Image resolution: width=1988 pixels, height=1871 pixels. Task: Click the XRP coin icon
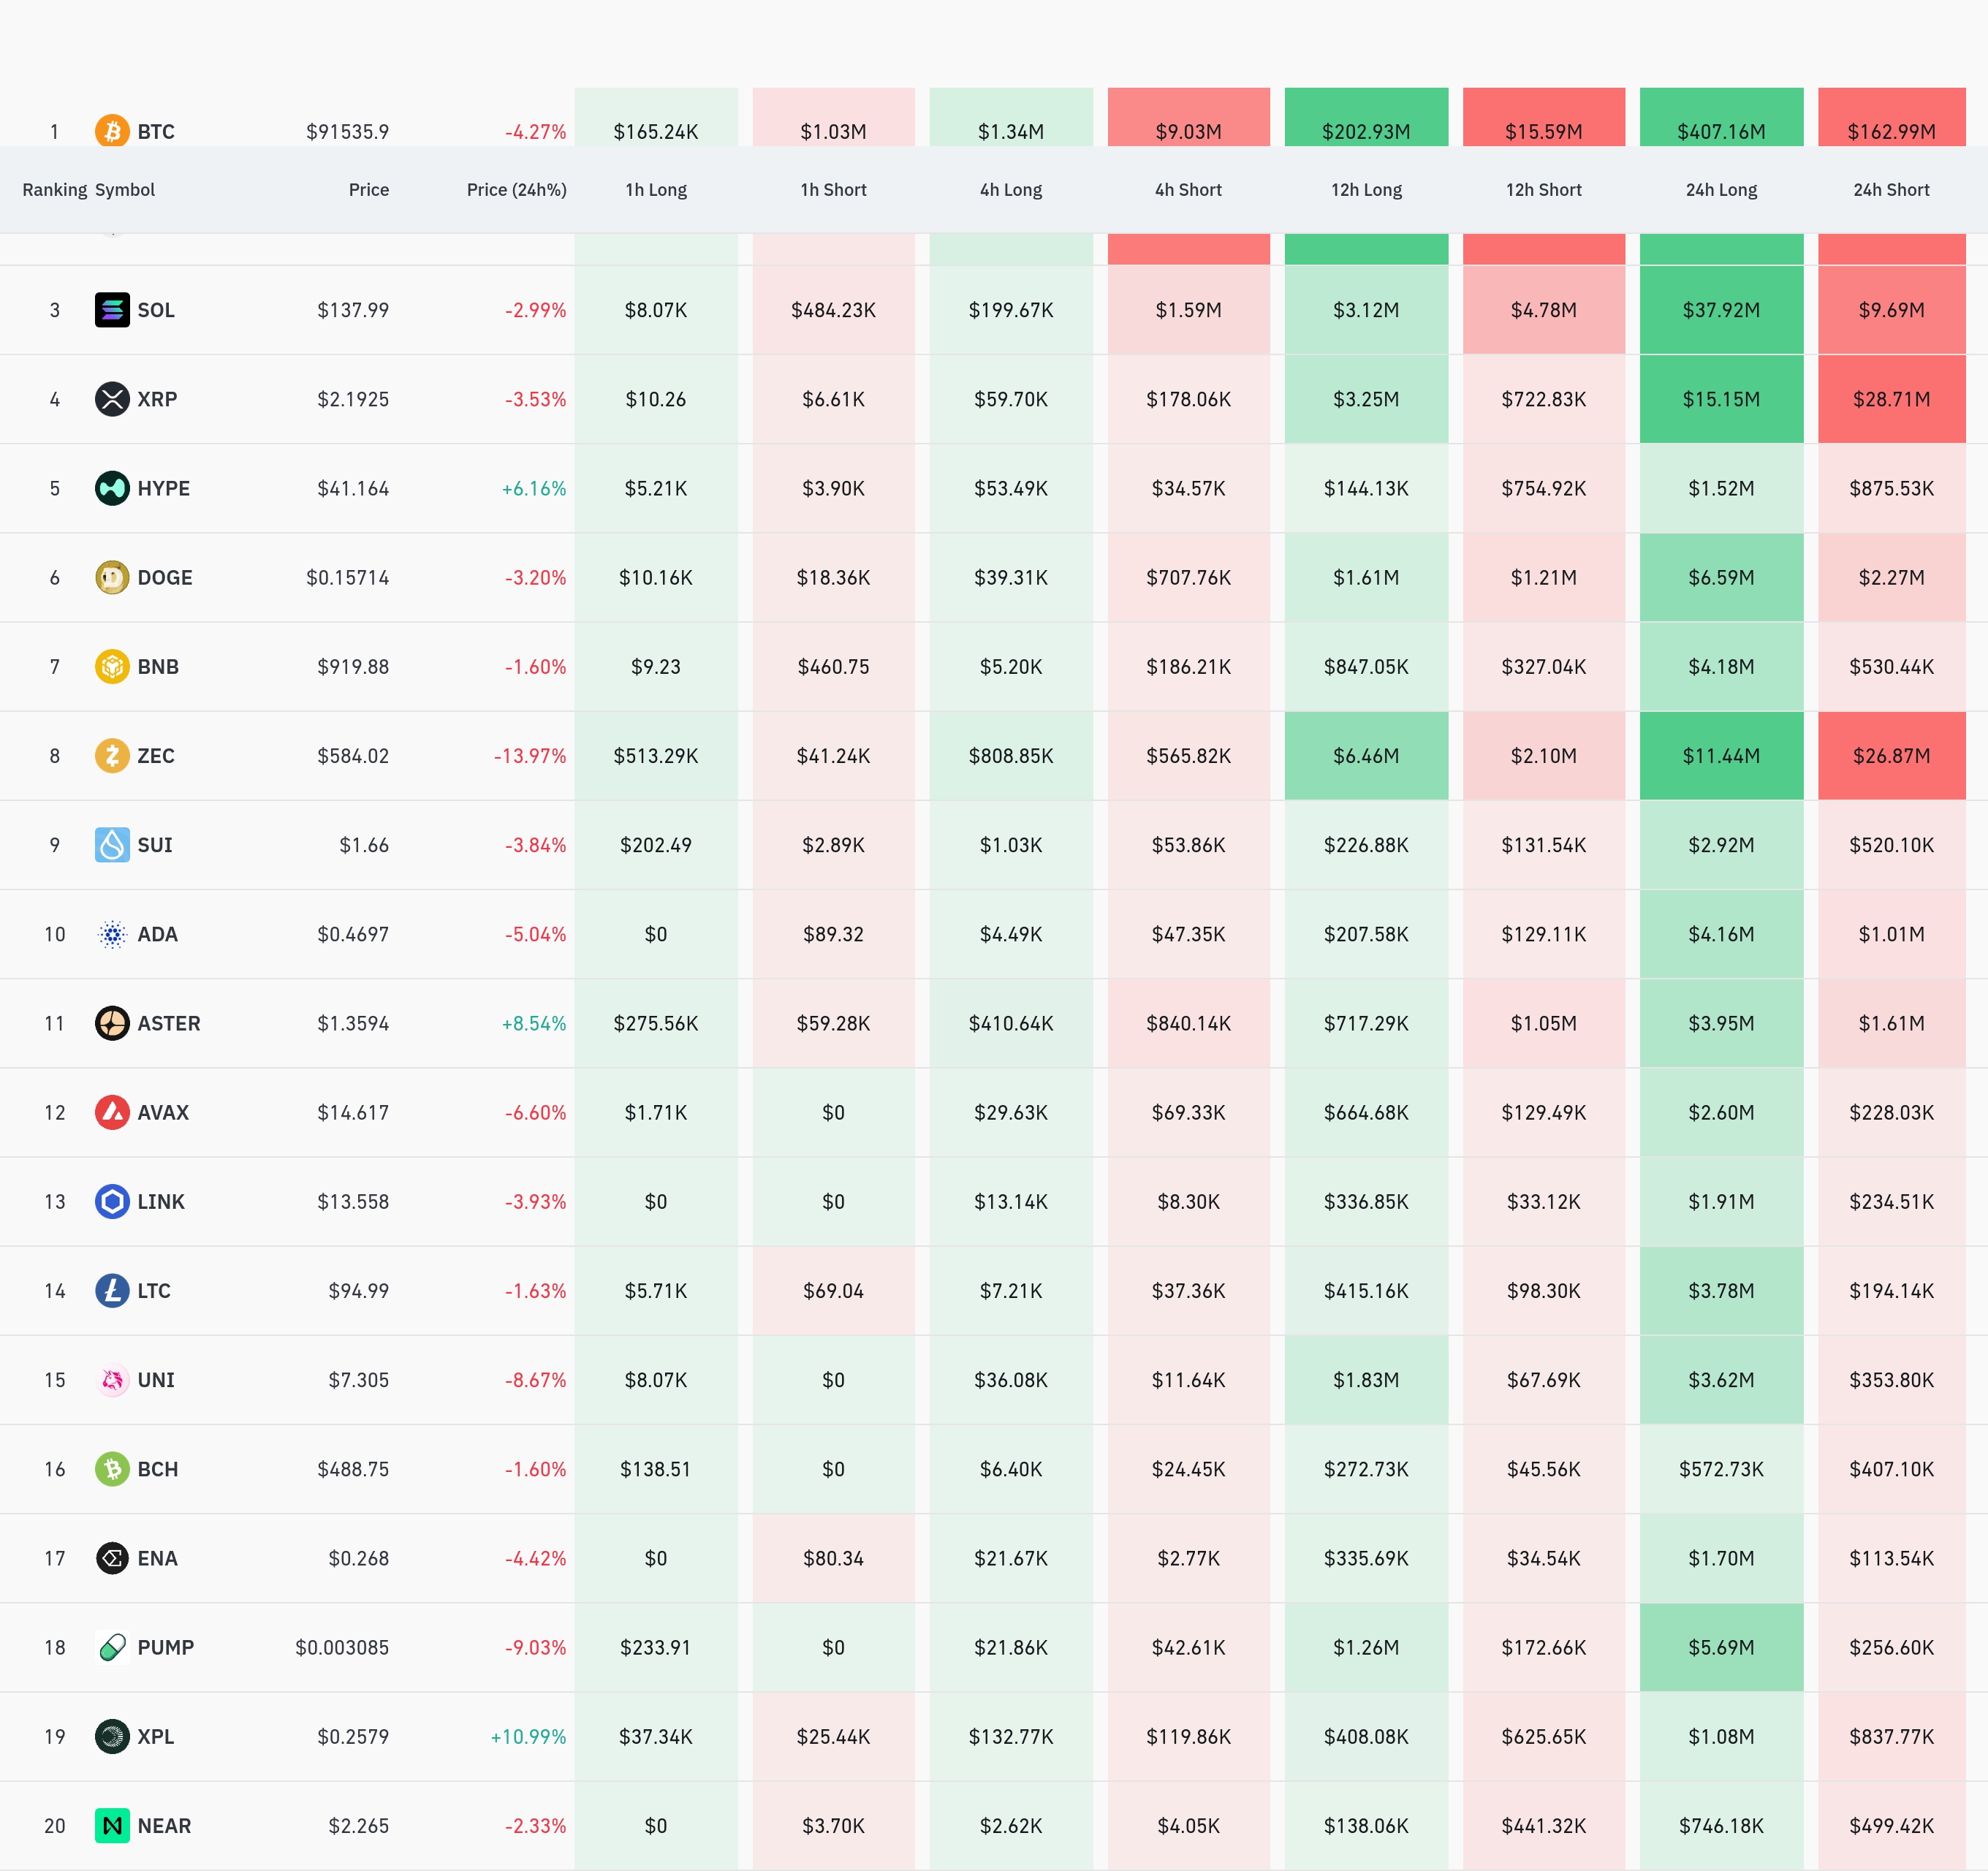112,399
